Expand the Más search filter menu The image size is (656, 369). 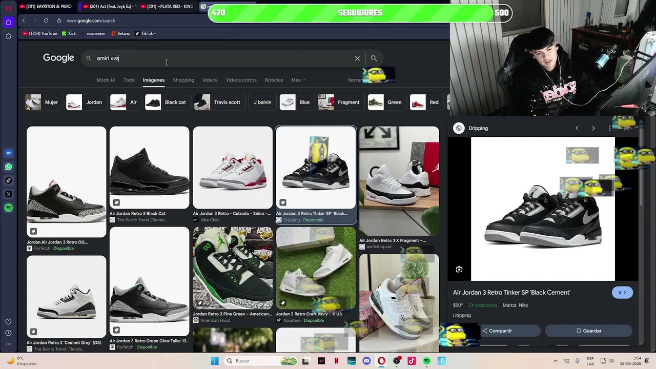(x=298, y=80)
